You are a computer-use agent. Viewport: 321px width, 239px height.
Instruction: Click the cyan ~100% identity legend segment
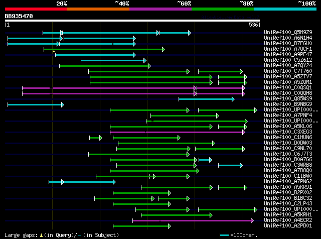click(x=285, y=9)
